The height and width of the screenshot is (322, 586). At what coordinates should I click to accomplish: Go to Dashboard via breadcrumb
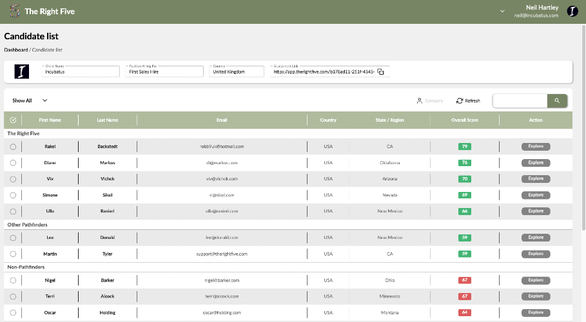coord(15,50)
